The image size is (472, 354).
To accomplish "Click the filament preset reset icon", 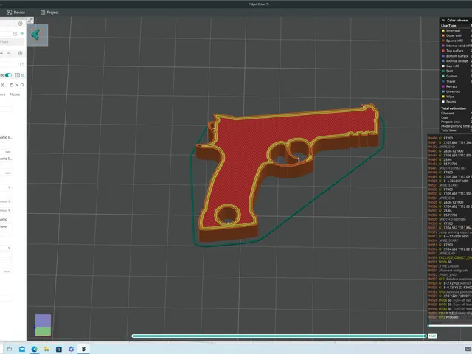I will (21, 64).
